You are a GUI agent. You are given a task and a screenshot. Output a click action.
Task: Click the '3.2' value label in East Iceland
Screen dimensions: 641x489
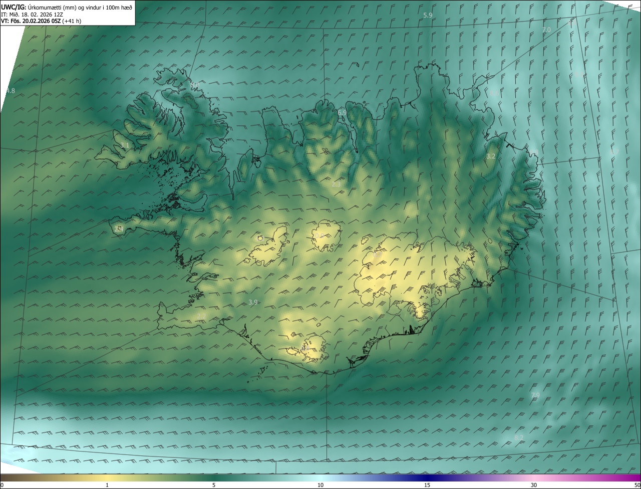click(491, 156)
